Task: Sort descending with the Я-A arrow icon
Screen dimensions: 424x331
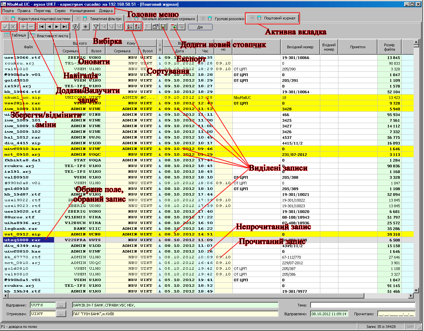Action: point(137,26)
